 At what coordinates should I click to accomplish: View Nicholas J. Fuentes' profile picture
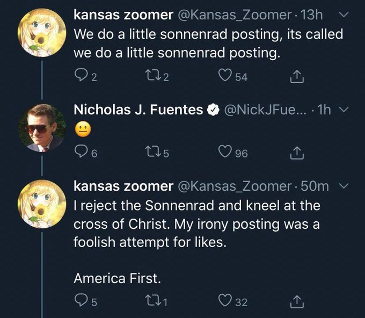(42, 128)
